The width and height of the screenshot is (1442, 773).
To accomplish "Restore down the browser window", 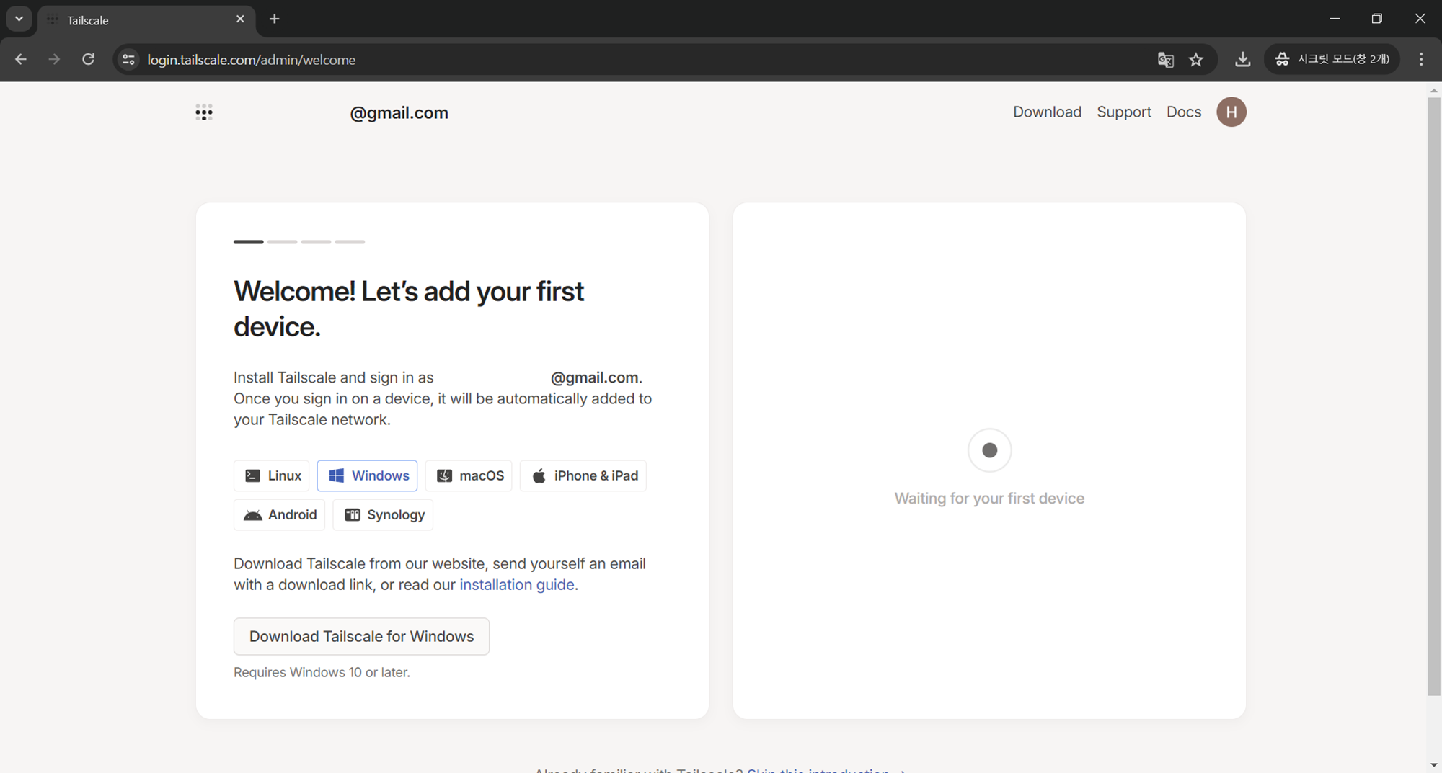I will 1377,19.
